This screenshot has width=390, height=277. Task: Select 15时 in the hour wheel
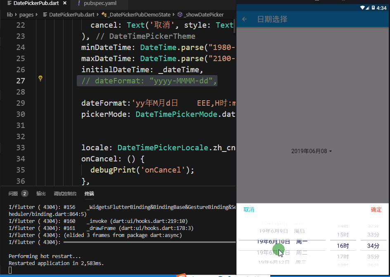point(343,235)
